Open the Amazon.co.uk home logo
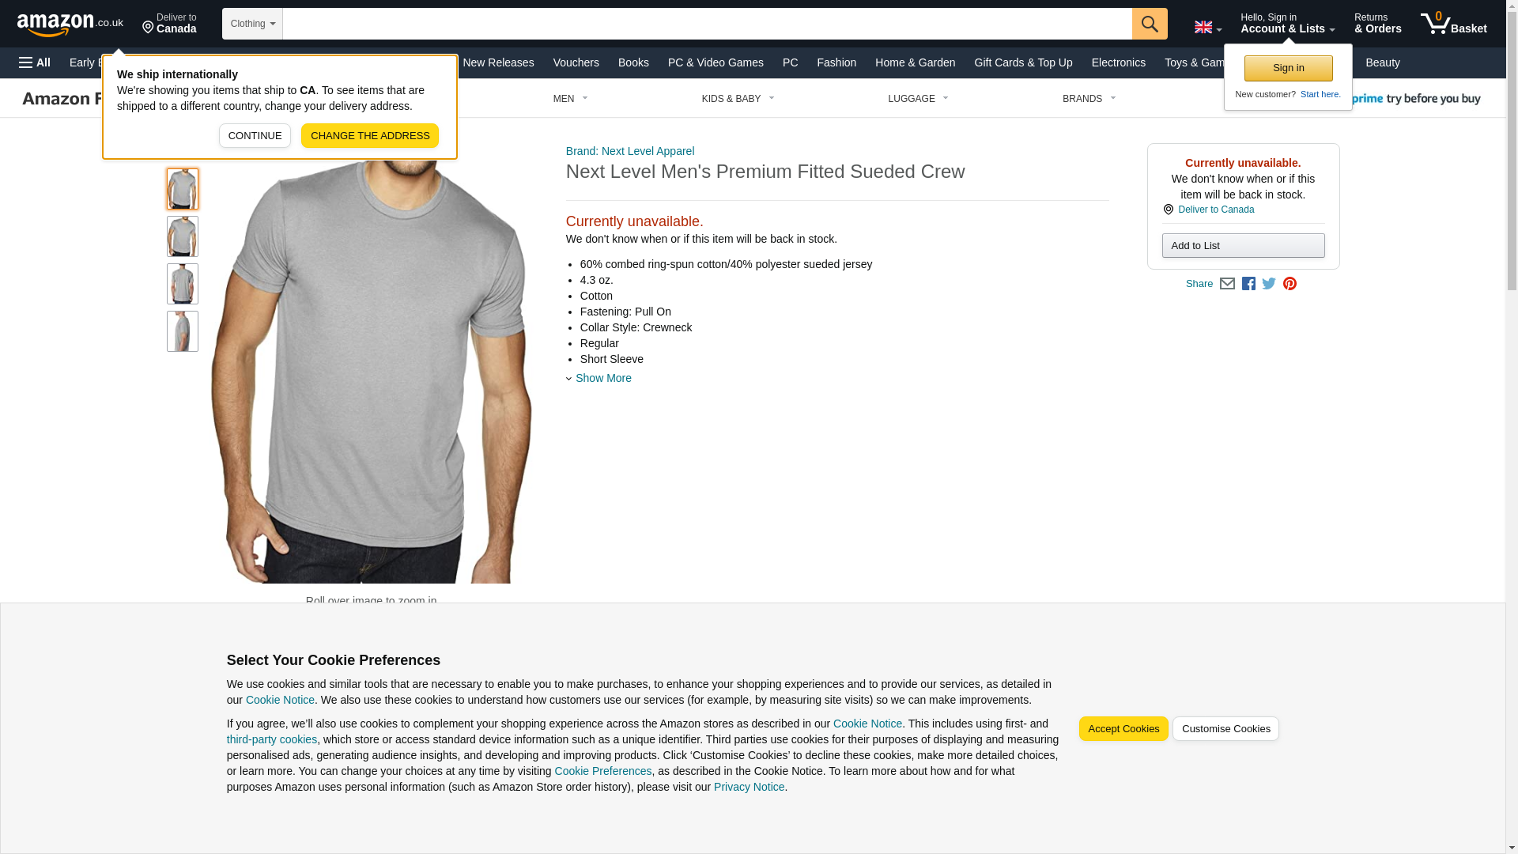 click(70, 25)
